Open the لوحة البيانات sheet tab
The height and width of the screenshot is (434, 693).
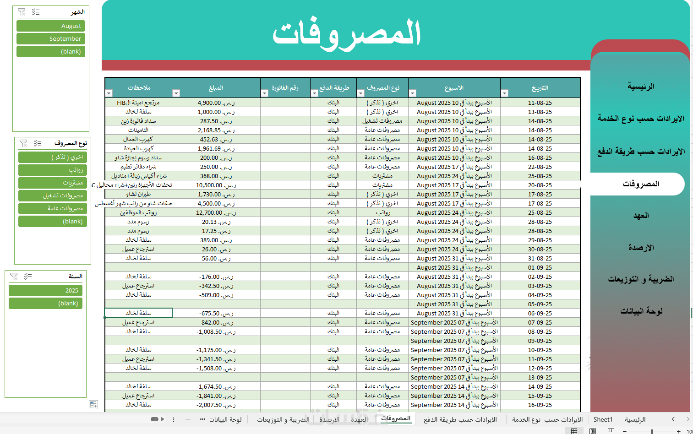point(226,419)
